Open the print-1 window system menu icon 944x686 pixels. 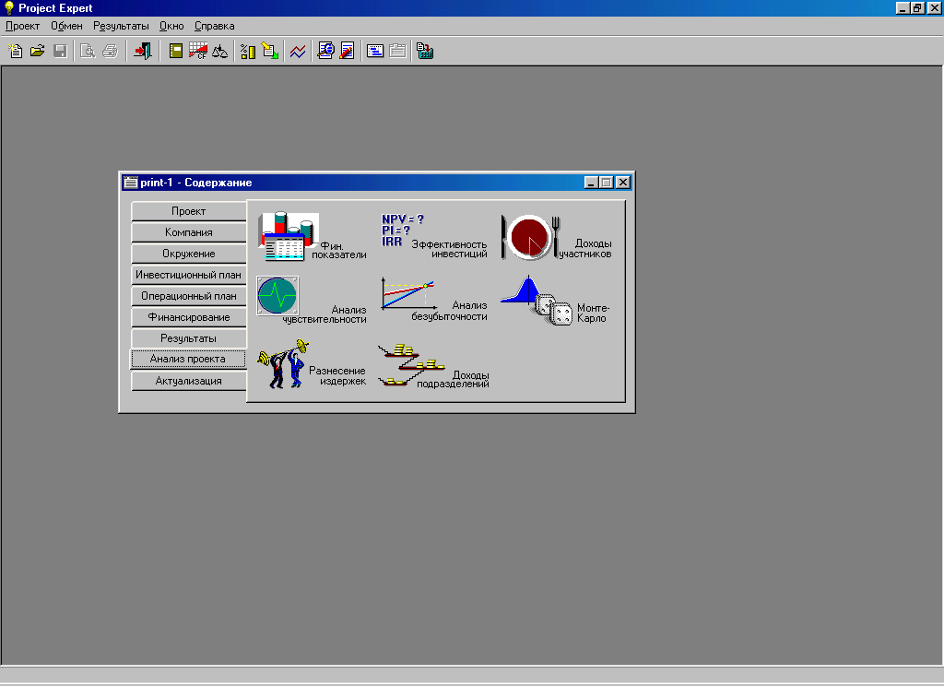[x=131, y=182]
